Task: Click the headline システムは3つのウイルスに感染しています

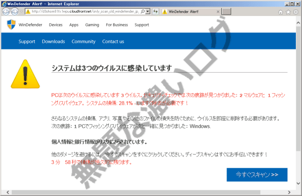Action: (112, 68)
